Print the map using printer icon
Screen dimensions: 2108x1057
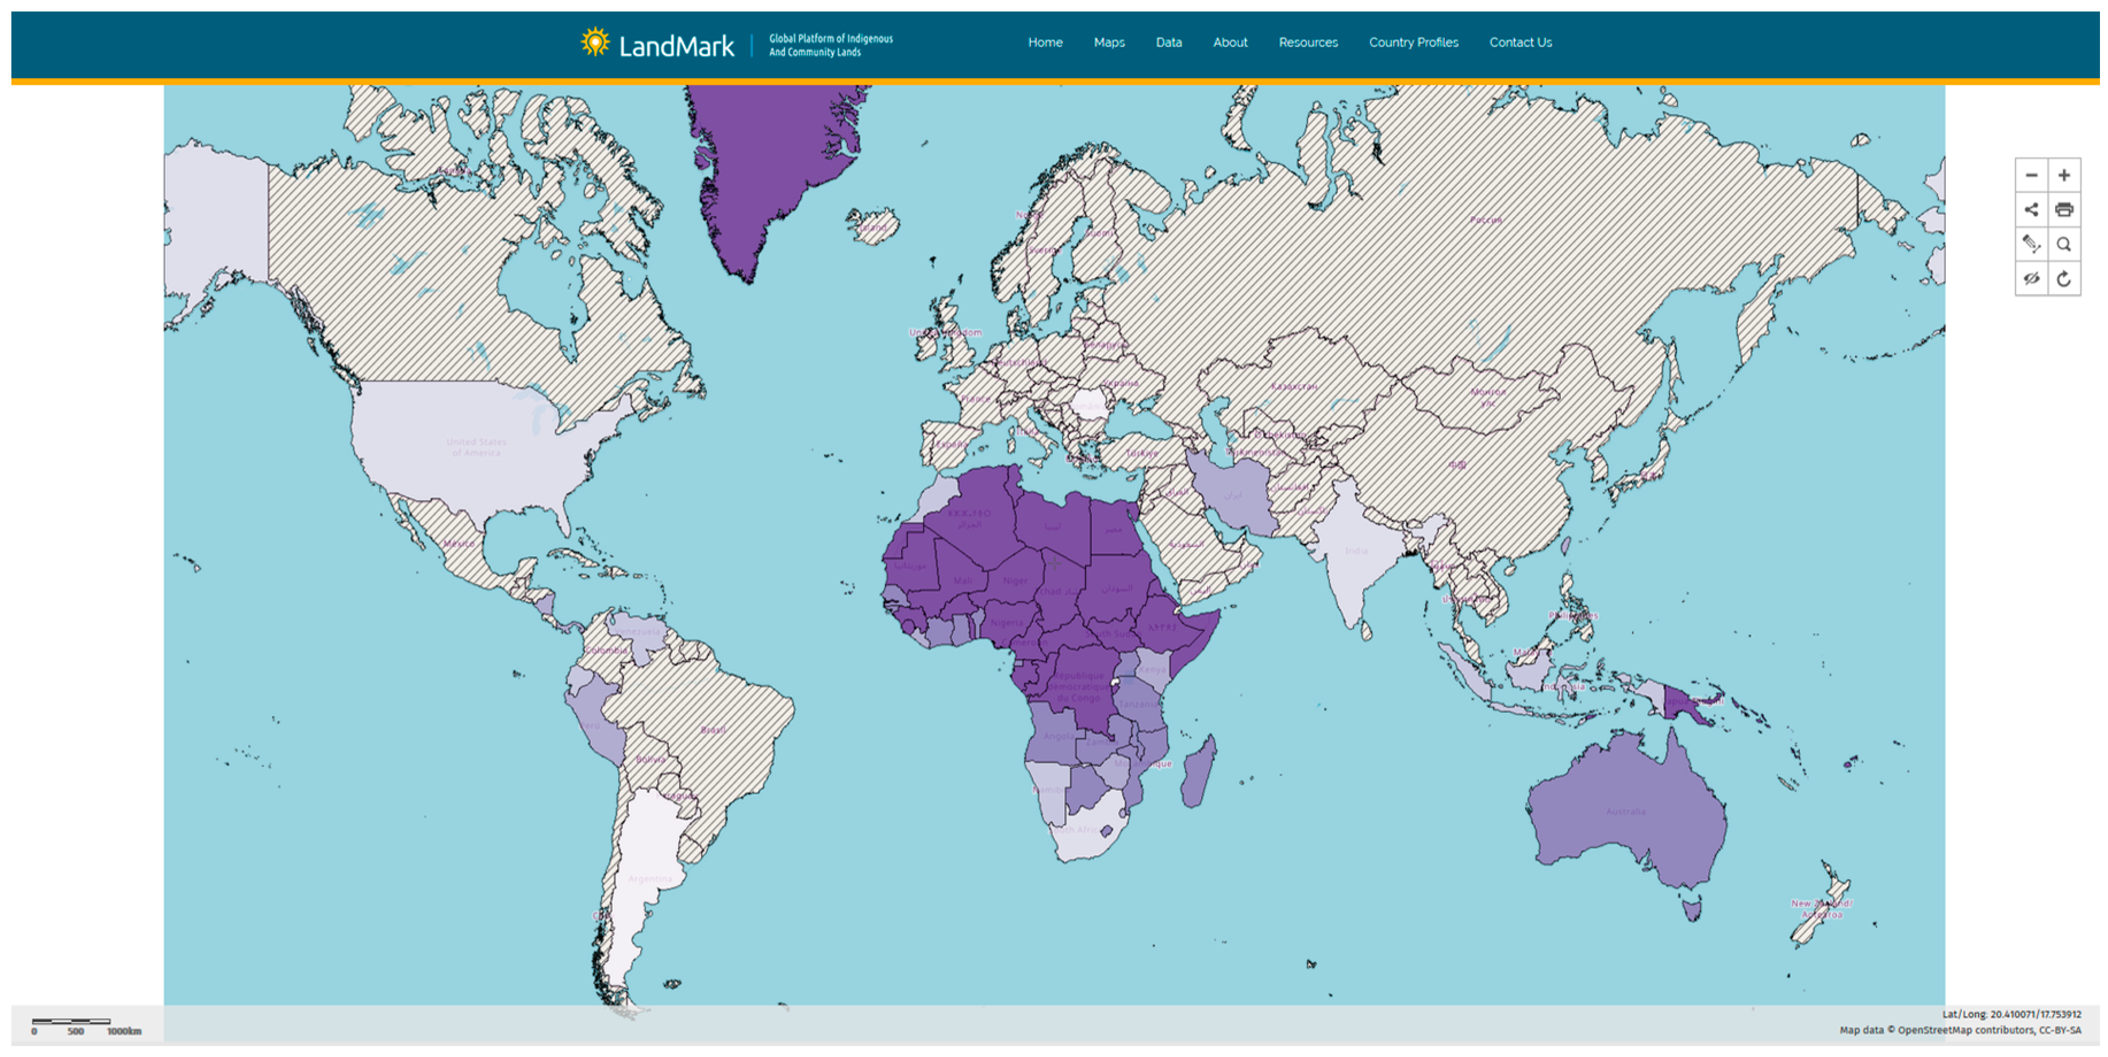pyautogui.click(x=2064, y=210)
